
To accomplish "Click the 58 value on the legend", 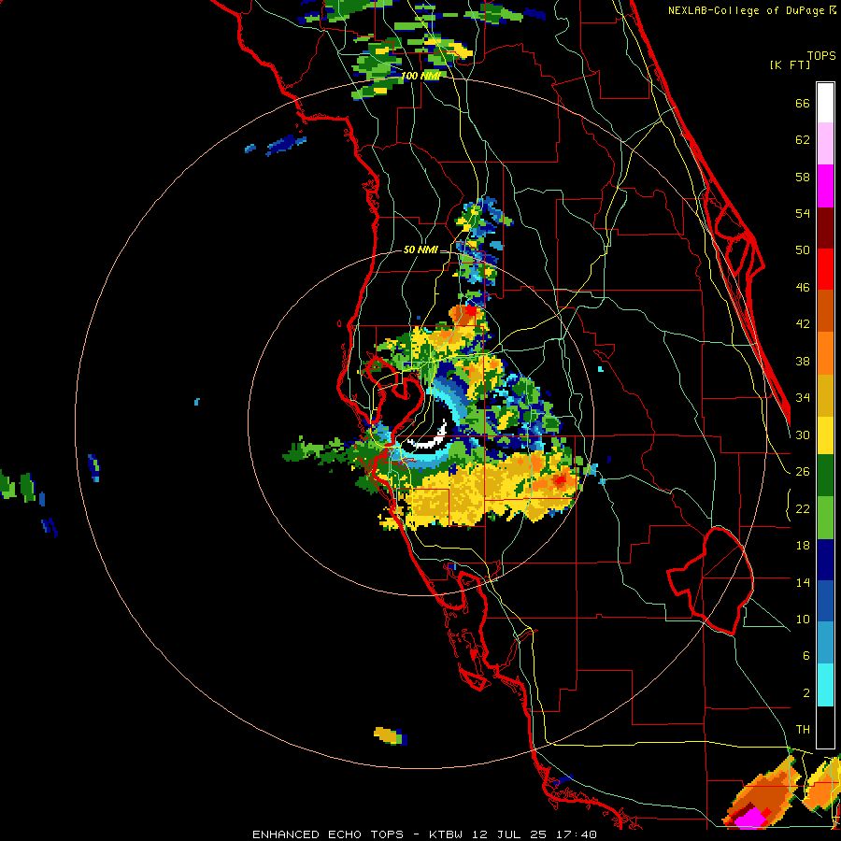I will tap(803, 177).
